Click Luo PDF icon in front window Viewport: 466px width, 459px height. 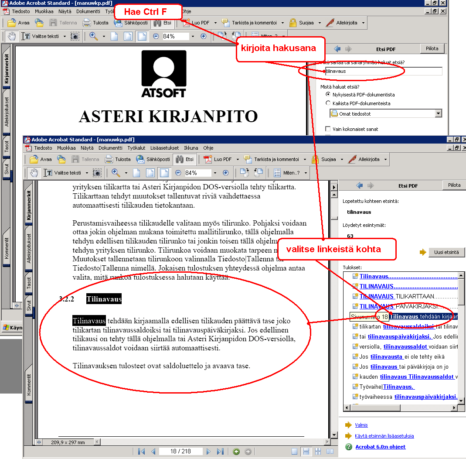coord(208,159)
